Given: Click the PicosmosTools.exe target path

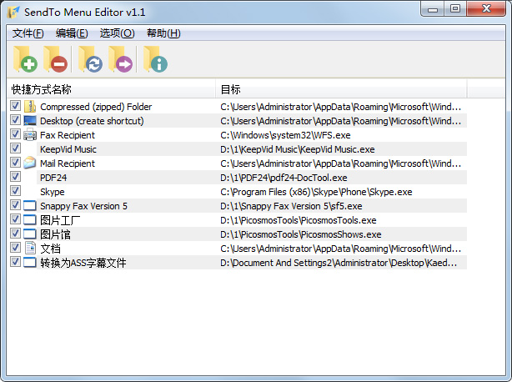Looking at the screenshot, I should [299, 220].
